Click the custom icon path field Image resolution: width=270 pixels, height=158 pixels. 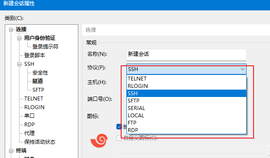[x=193, y=151]
